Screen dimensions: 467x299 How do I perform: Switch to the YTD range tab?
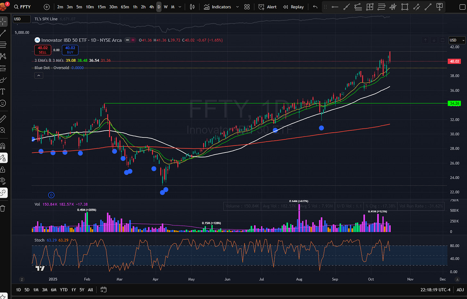(64, 290)
